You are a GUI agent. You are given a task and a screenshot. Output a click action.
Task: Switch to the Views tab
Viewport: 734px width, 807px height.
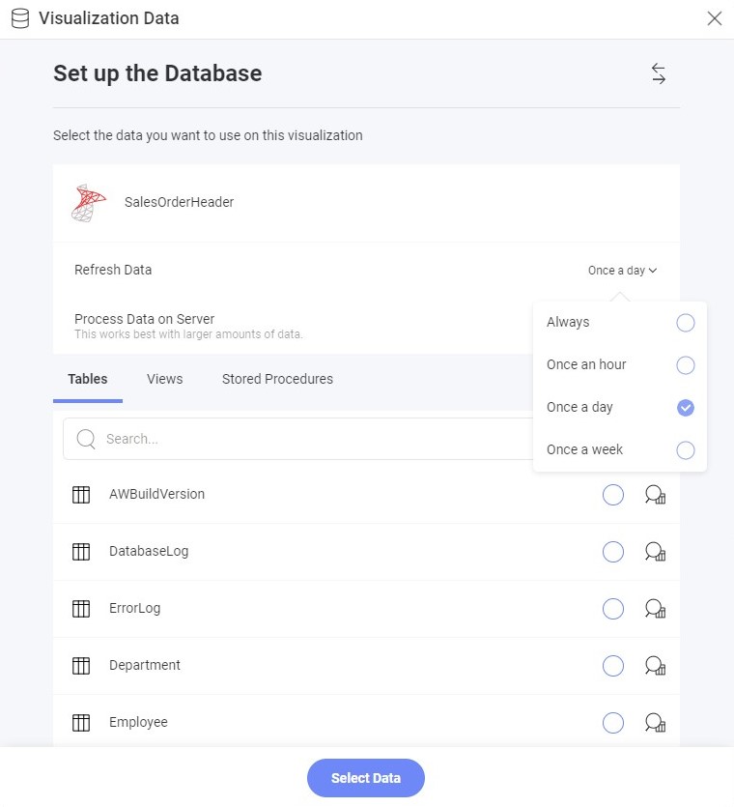[x=164, y=379]
